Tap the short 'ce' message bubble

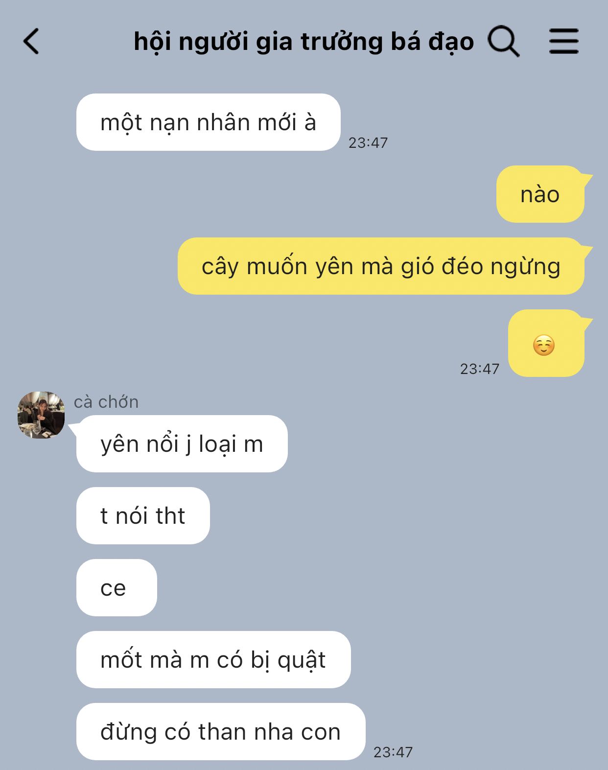pos(117,588)
